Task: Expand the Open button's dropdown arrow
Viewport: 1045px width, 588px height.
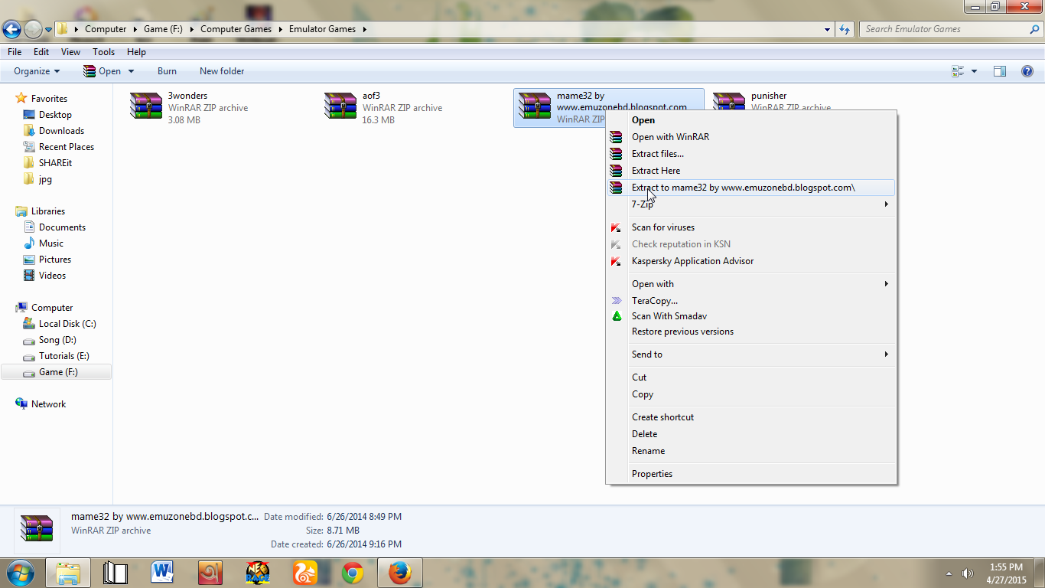Action: pos(131,71)
